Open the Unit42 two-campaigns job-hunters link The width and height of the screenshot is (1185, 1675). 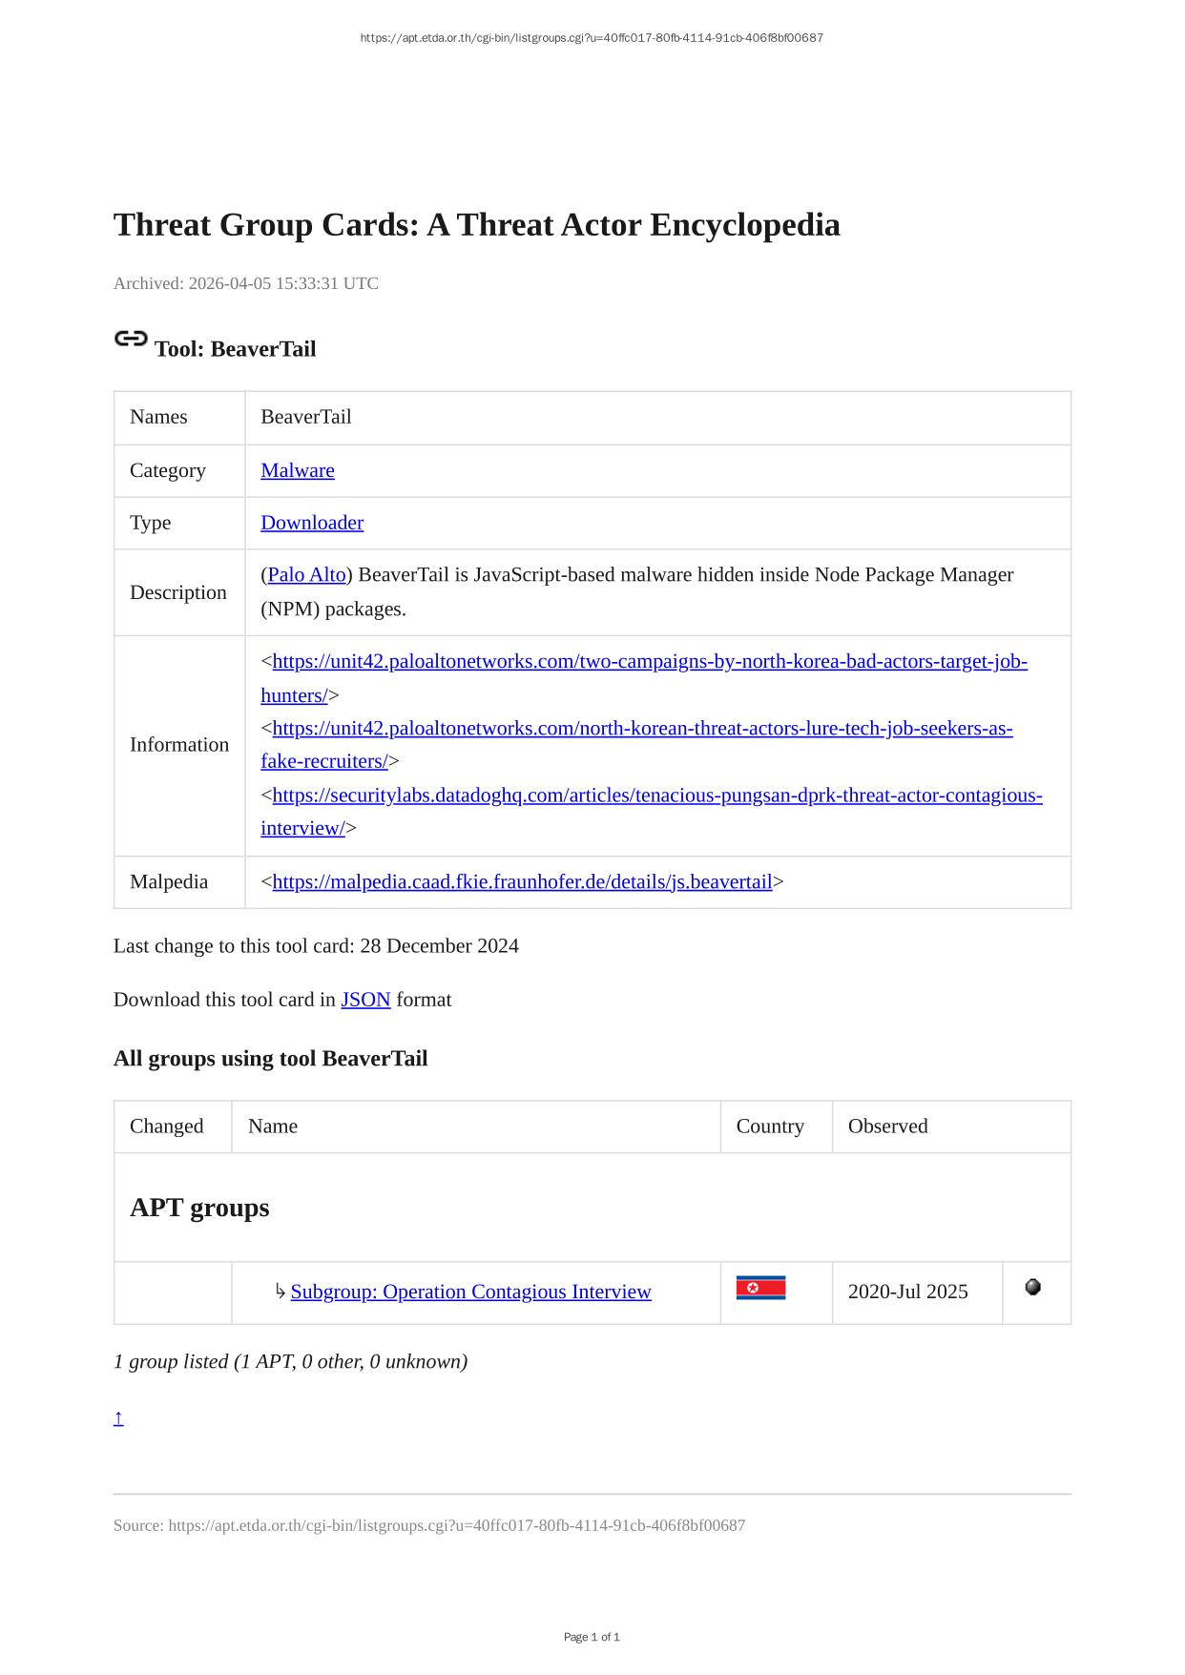tap(649, 661)
